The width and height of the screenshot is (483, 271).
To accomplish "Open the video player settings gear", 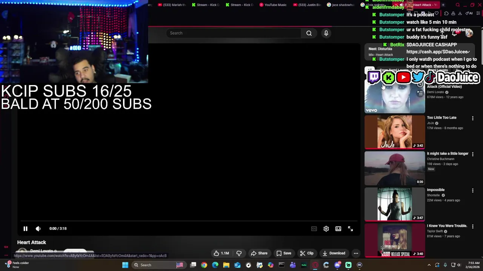I will pyautogui.click(x=326, y=228).
